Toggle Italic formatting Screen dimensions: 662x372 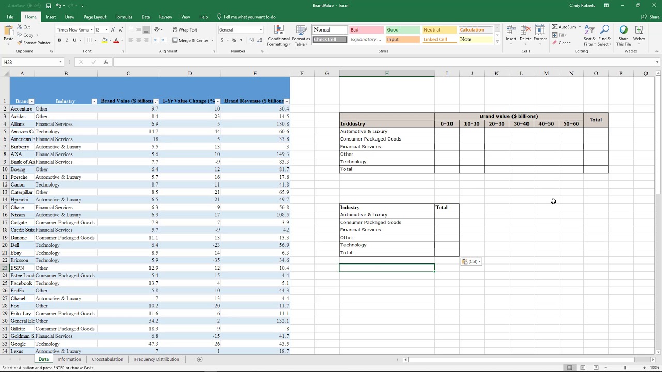[67, 40]
